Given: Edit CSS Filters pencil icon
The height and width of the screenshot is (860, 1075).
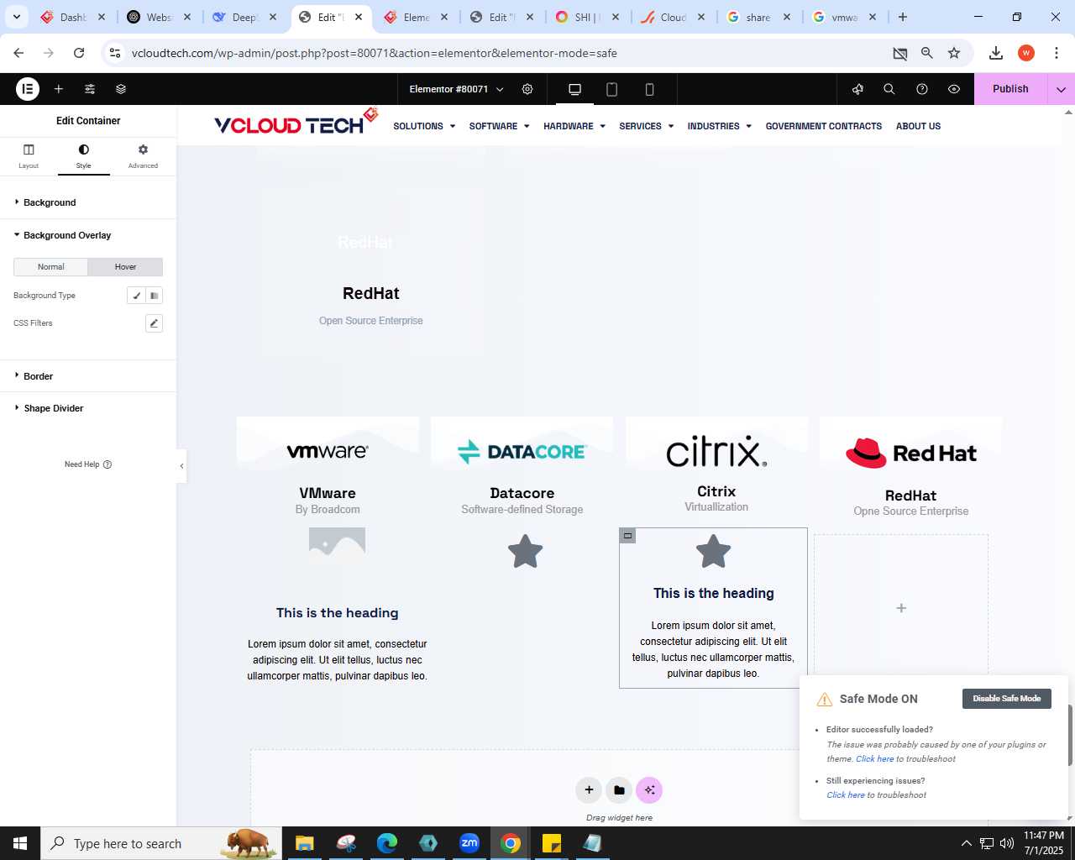Looking at the screenshot, I should pos(154,323).
